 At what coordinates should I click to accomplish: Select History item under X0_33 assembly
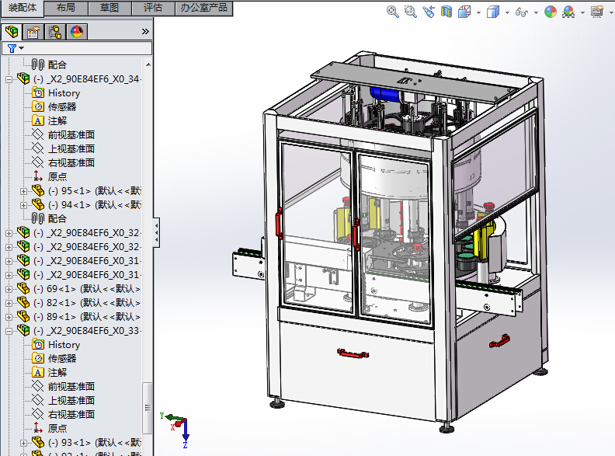pyautogui.click(x=64, y=345)
